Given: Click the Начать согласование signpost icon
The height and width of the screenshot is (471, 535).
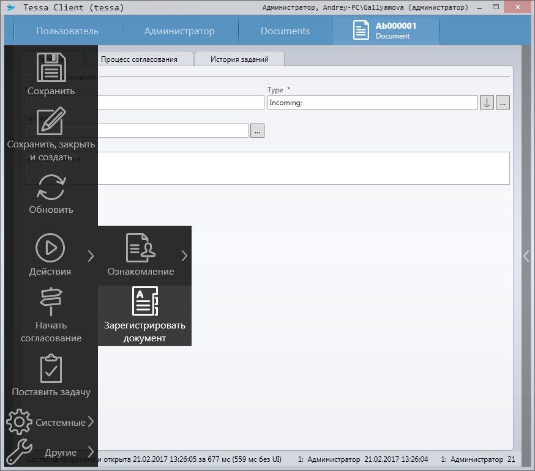Looking at the screenshot, I should (51, 301).
